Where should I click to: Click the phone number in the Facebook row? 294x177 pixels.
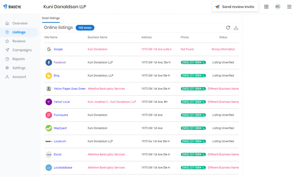(193, 62)
